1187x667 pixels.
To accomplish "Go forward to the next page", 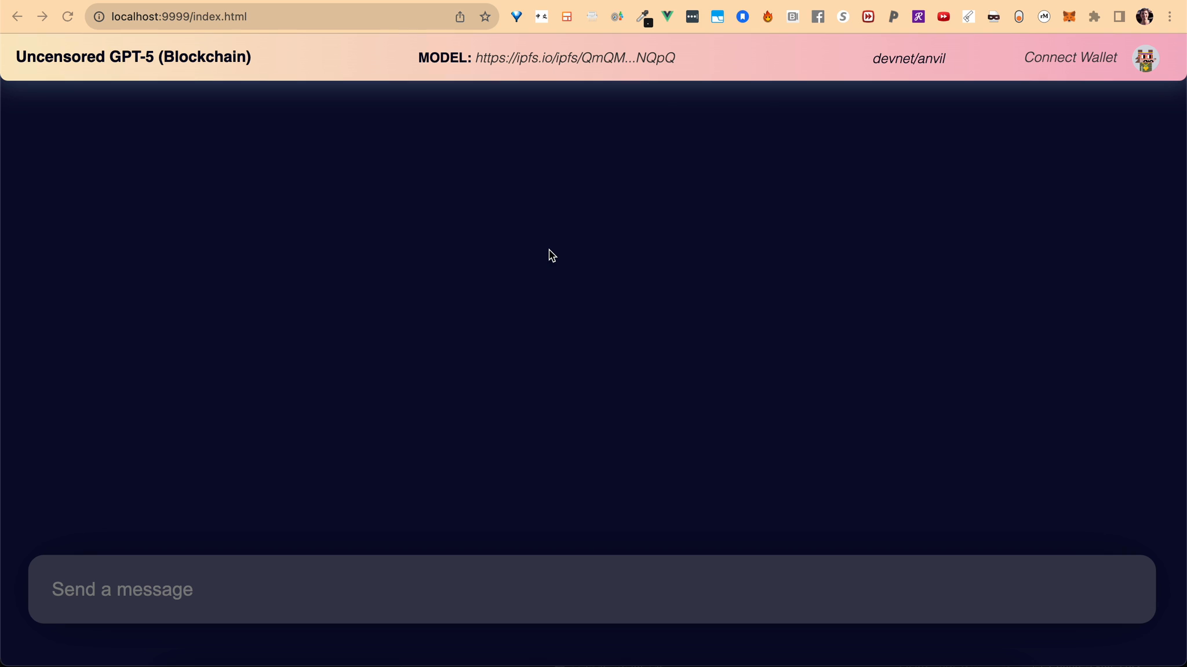I will (x=42, y=17).
